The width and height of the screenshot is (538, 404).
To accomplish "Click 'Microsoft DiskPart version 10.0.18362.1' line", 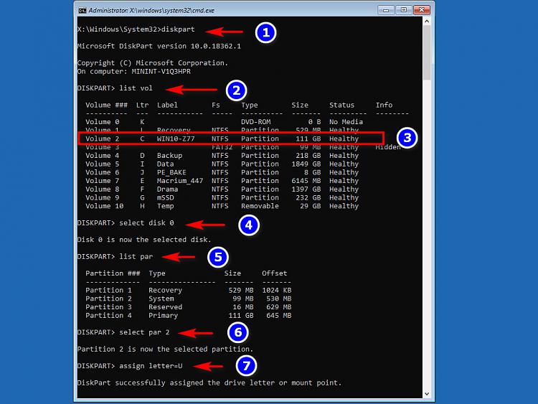I will tap(159, 46).
